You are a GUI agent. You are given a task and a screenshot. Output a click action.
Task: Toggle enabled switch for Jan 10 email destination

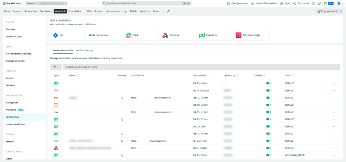268,90
